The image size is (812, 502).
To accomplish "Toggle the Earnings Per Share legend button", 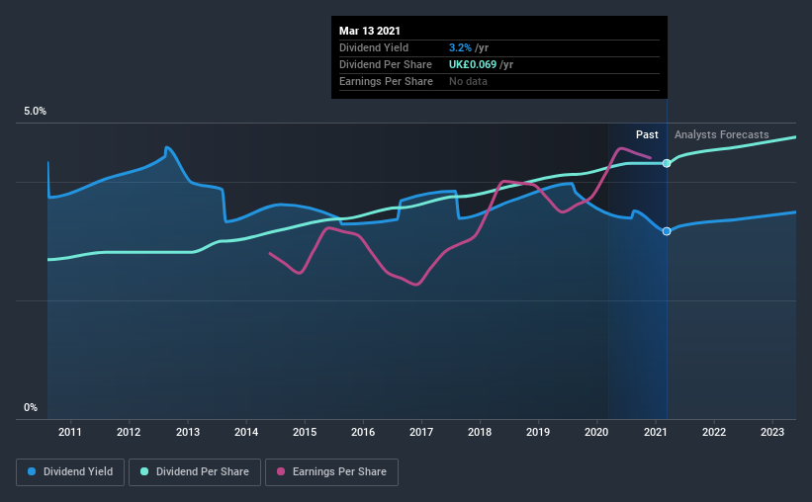I will (x=331, y=472).
